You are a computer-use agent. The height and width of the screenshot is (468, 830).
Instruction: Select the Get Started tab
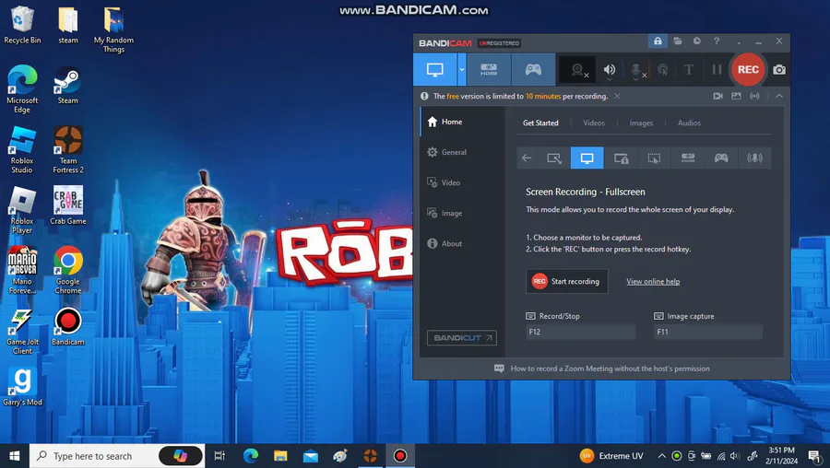[x=540, y=123]
